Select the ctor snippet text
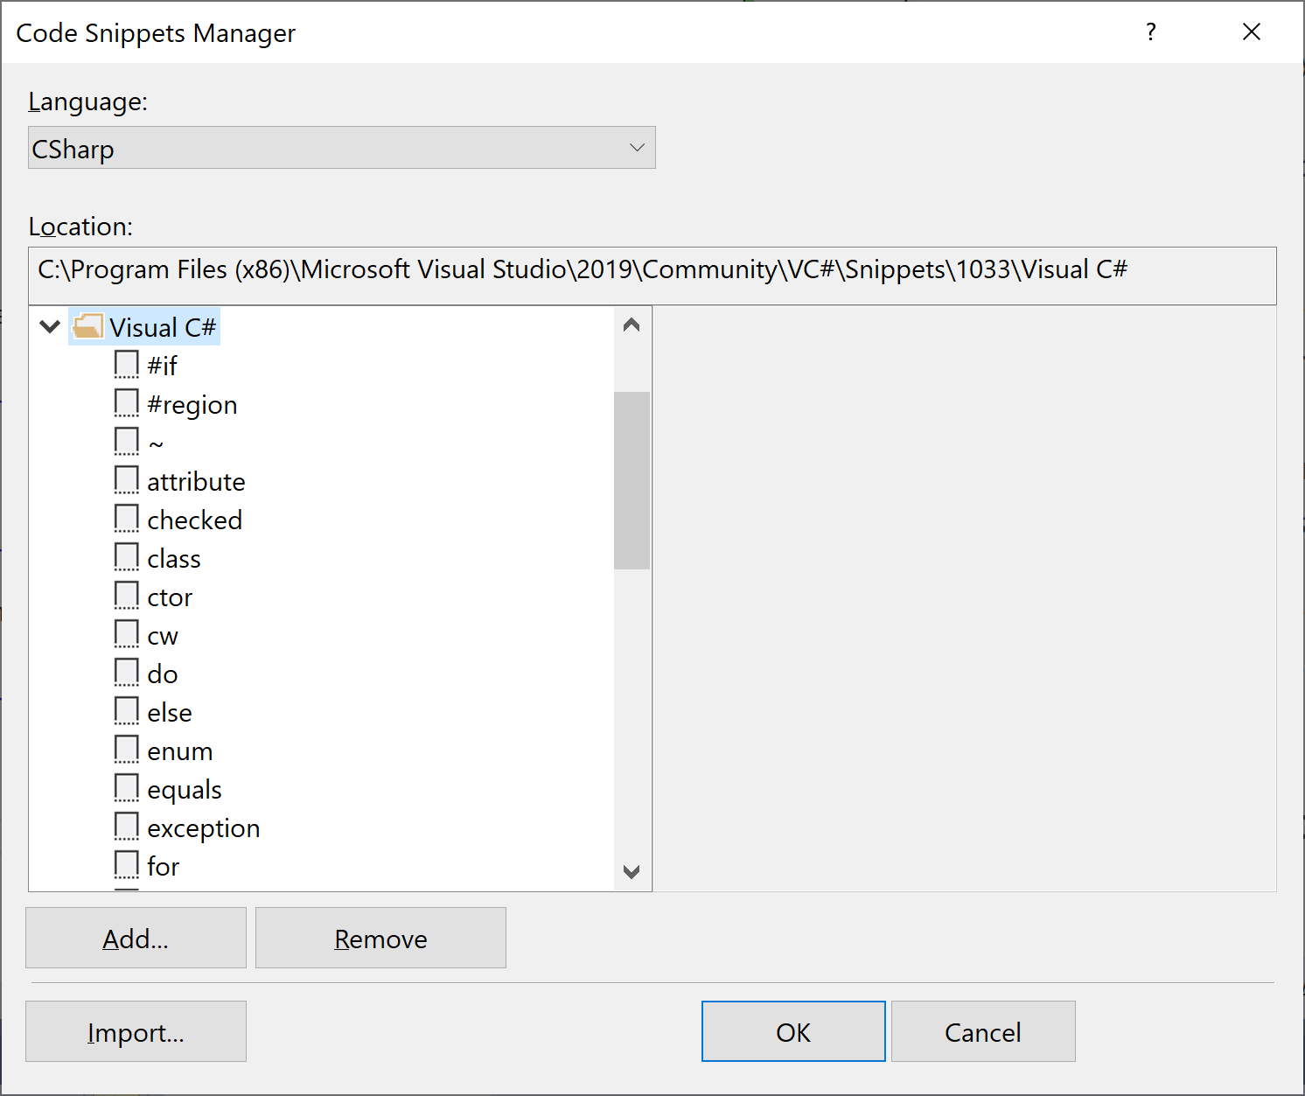 point(170,597)
